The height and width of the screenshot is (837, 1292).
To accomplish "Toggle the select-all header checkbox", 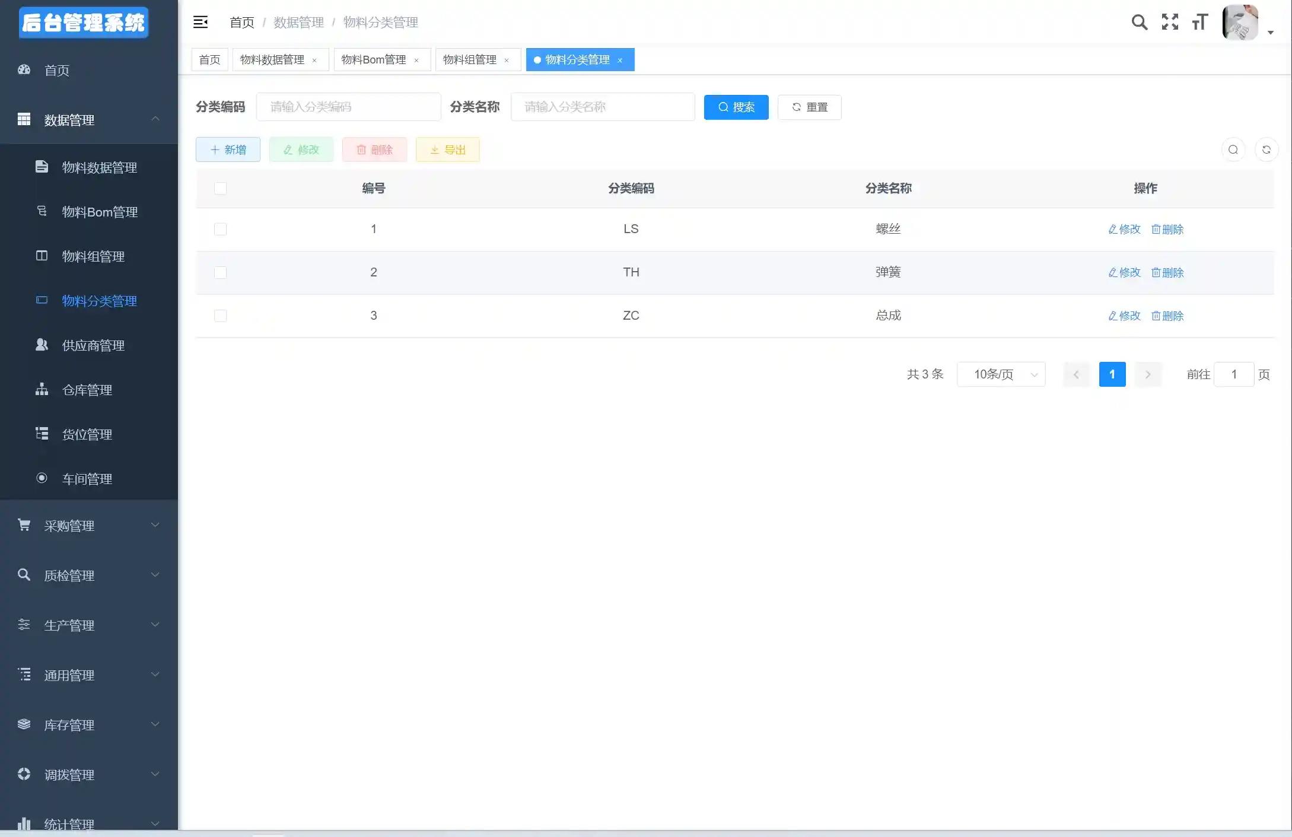I will [220, 188].
